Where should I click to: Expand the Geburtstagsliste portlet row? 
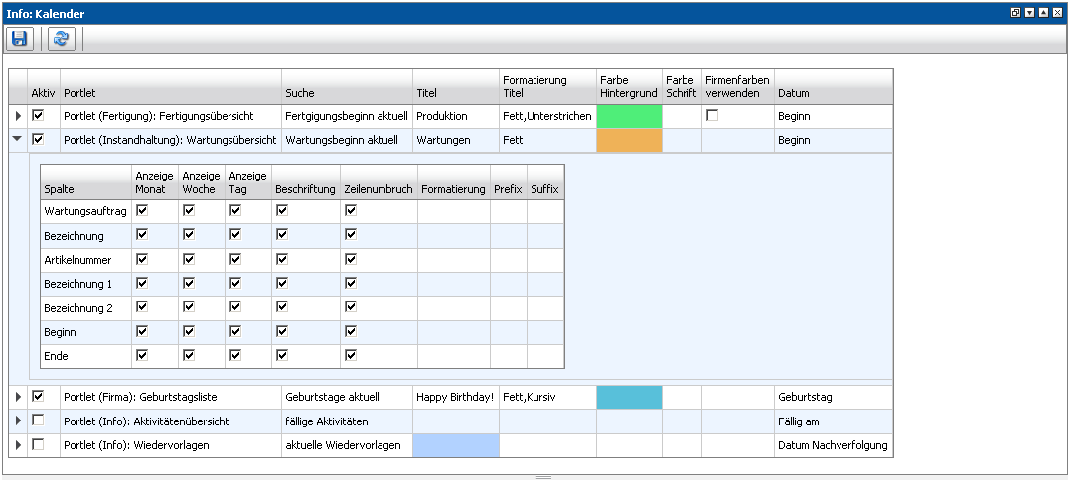[18, 397]
